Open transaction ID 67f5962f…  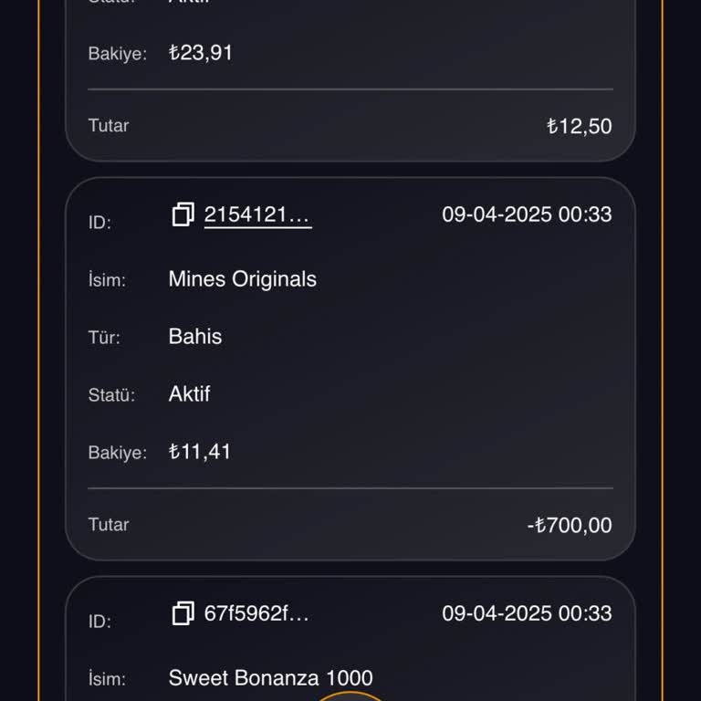point(256,614)
